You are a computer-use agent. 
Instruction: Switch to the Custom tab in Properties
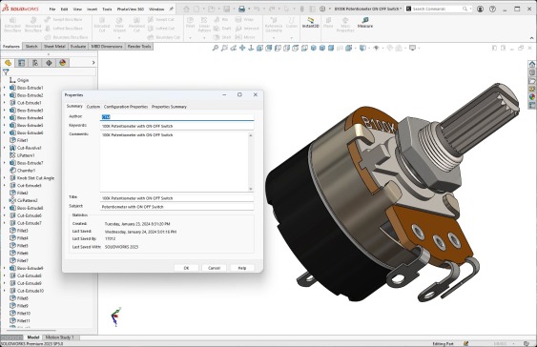93,107
